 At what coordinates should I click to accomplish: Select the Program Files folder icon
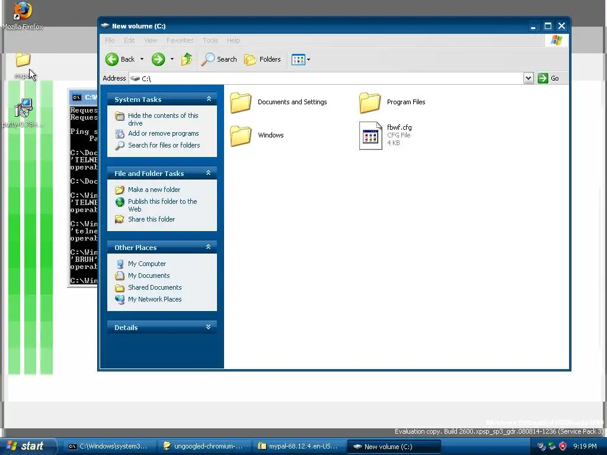click(370, 102)
